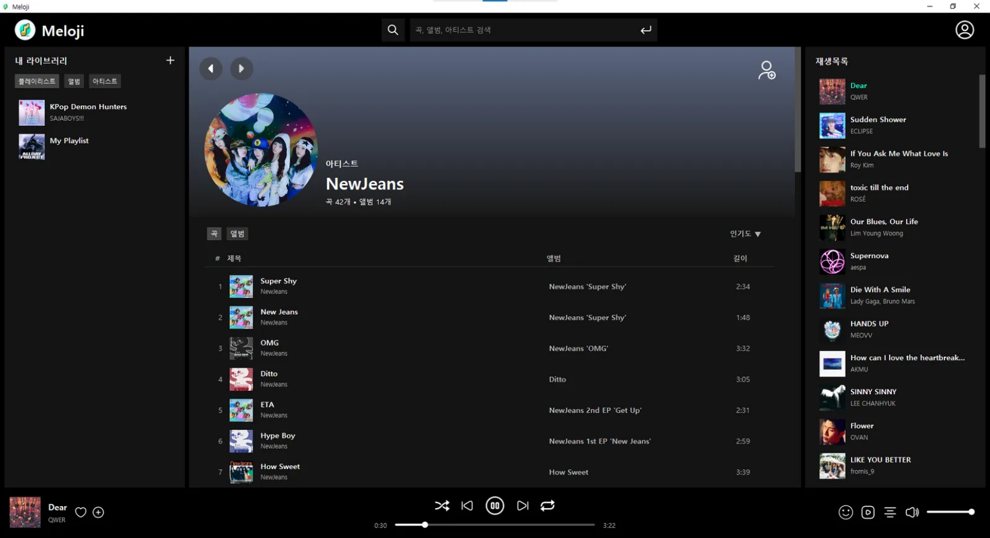
Task: Add new library item with plus icon
Action: [171, 61]
